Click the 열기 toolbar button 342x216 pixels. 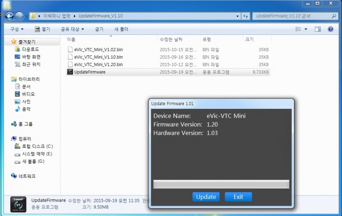[43, 29]
